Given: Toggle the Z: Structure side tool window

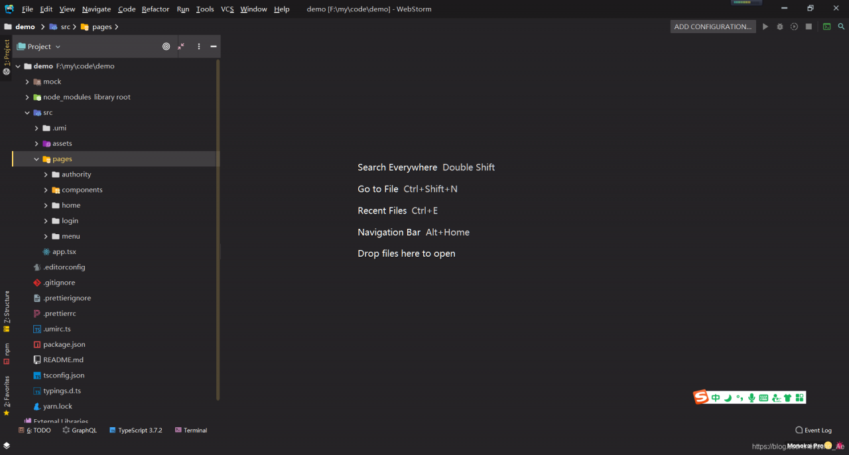Looking at the screenshot, I should (x=7, y=311).
